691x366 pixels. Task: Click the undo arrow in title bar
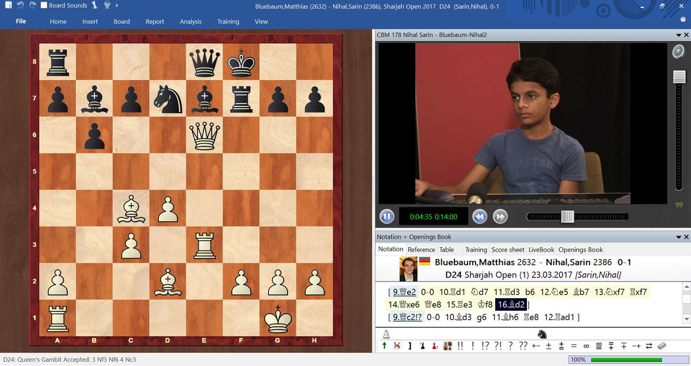20,6
